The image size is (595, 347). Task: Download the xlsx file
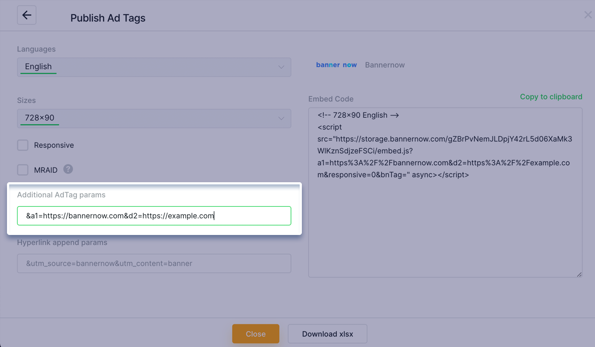328,334
